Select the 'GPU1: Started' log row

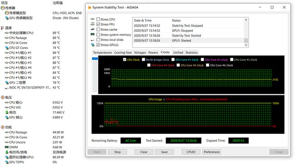(188, 40)
